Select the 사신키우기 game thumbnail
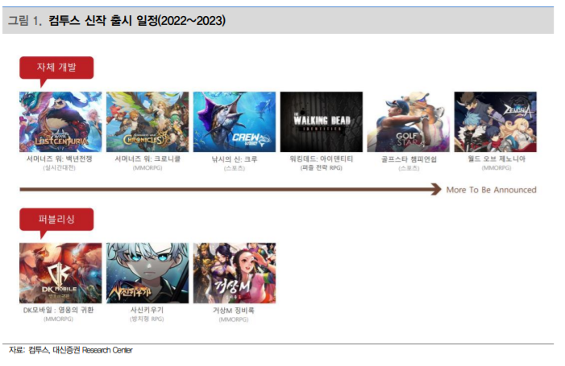The height and width of the screenshot is (366, 565). (147, 273)
